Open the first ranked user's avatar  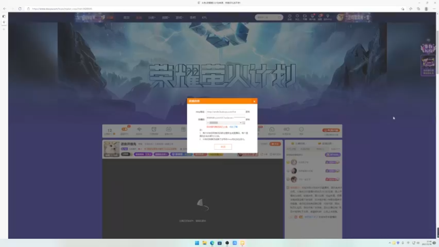point(294,162)
